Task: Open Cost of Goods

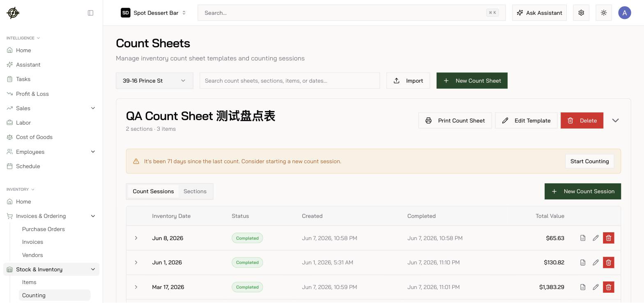Action: [x=51, y=137]
